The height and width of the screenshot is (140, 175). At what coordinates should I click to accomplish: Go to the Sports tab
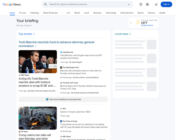coord(141,13)
